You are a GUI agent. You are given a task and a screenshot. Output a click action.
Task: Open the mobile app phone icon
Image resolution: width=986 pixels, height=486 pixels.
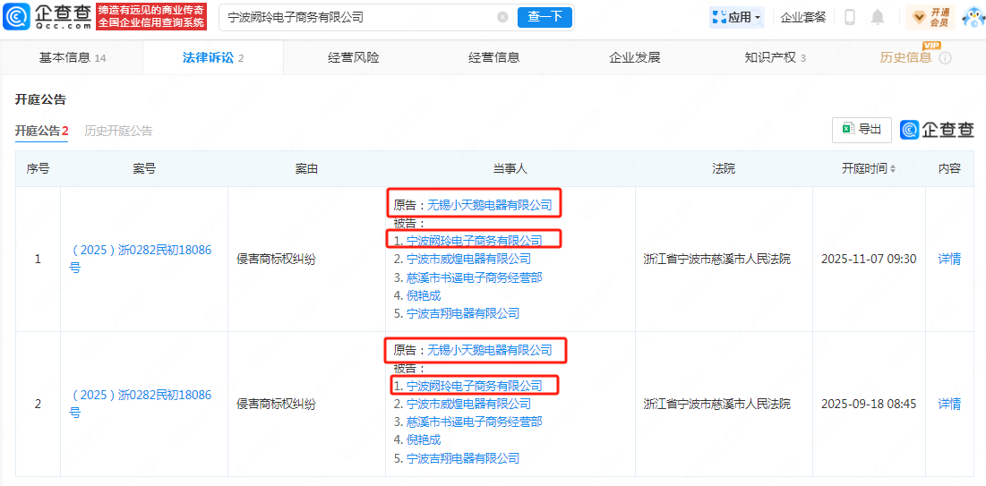click(850, 17)
